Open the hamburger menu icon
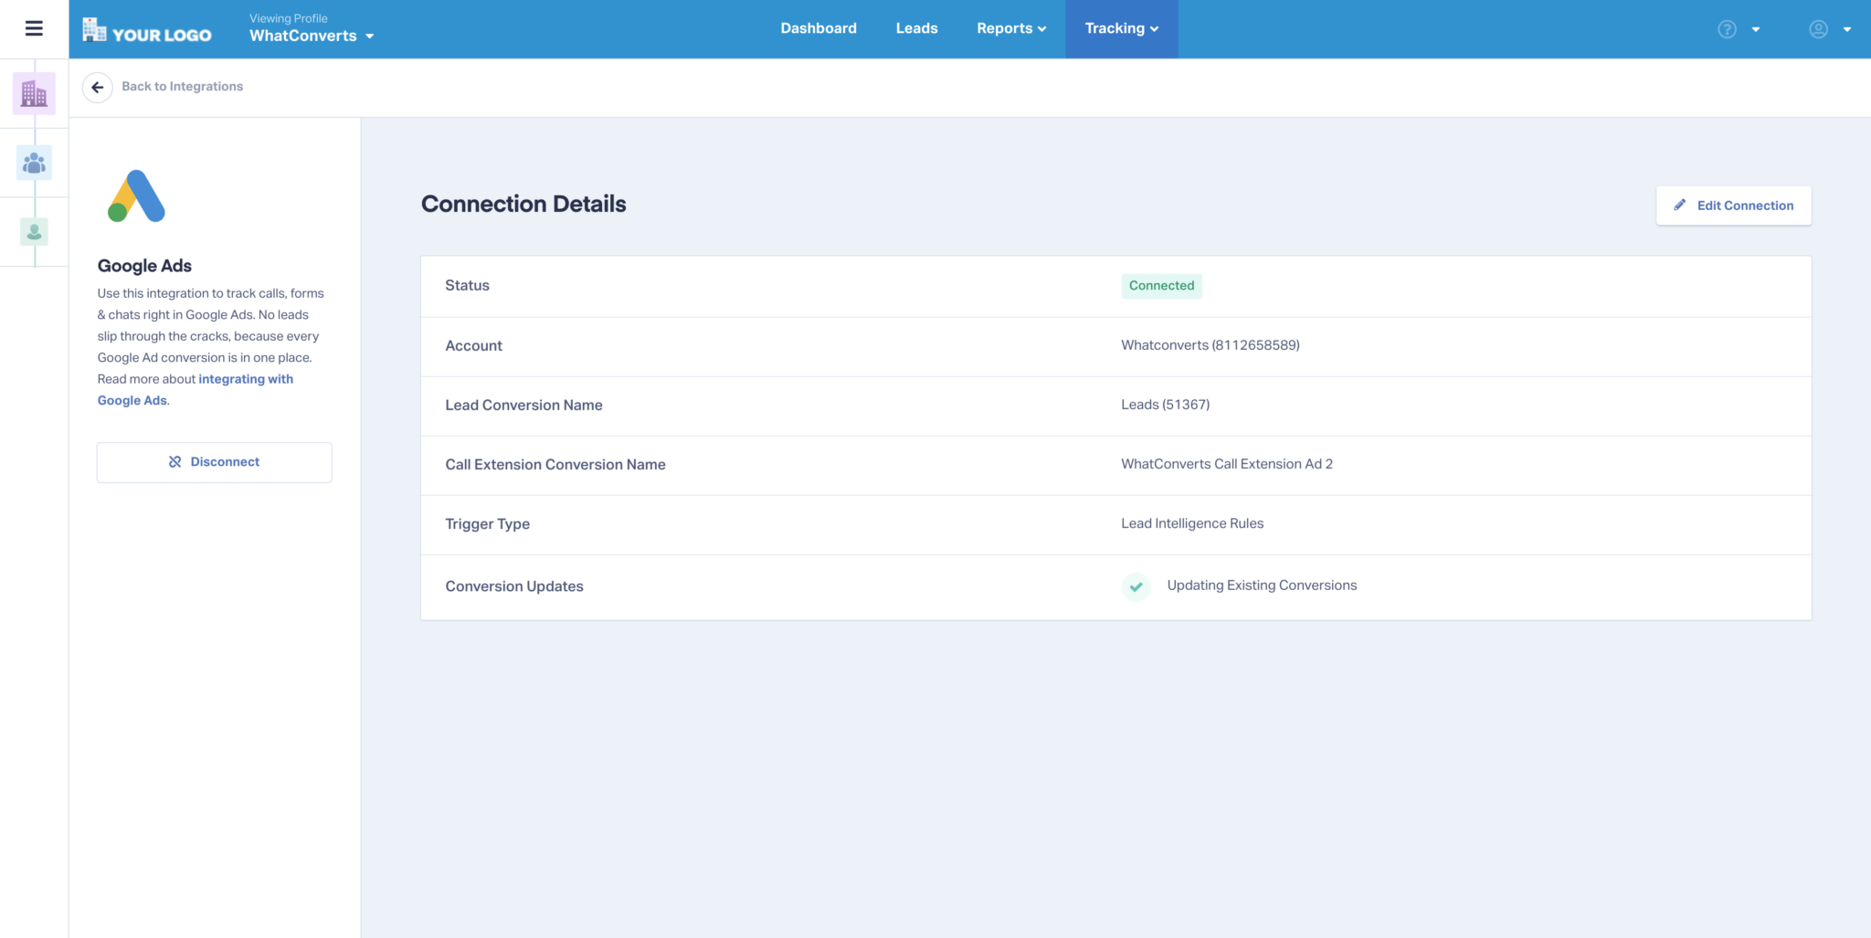The height and width of the screenshot is (938, 1871). (x=34, y=28)
